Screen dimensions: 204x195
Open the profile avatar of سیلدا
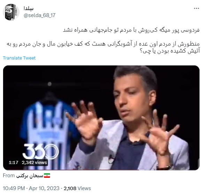(x=11, y=12)
